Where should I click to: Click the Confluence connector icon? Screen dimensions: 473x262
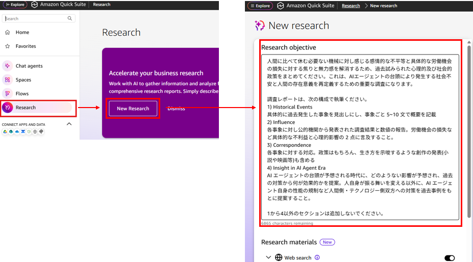(x=23, y=132)
